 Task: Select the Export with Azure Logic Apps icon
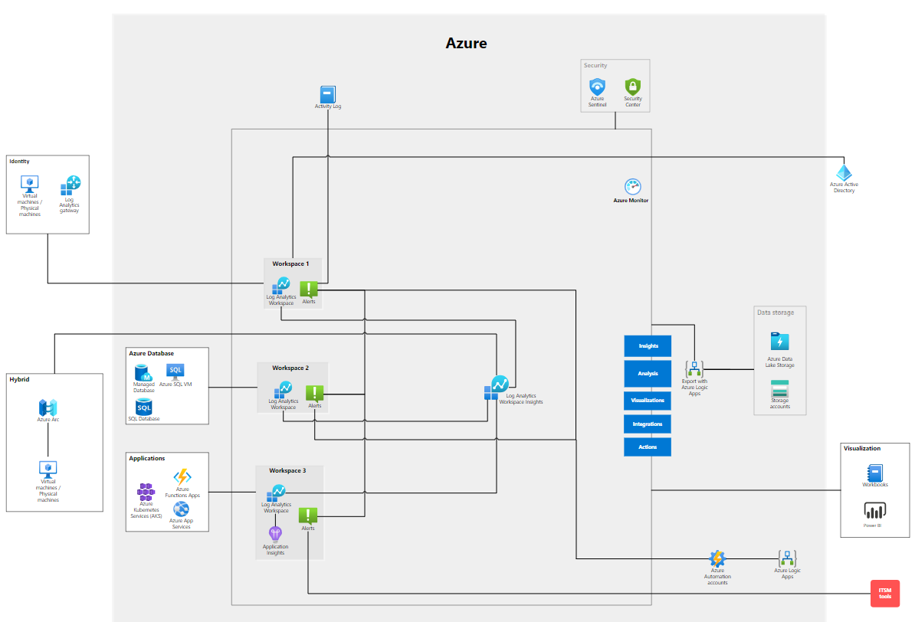(x=694, y=368)
